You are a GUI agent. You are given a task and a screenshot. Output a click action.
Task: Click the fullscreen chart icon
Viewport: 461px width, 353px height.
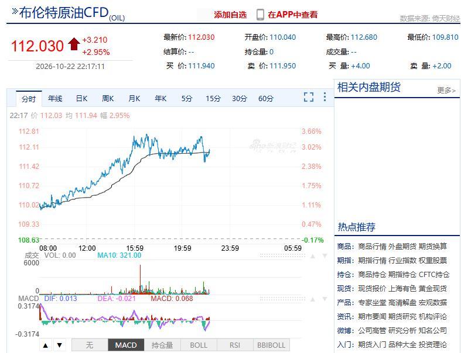(309, 97)
